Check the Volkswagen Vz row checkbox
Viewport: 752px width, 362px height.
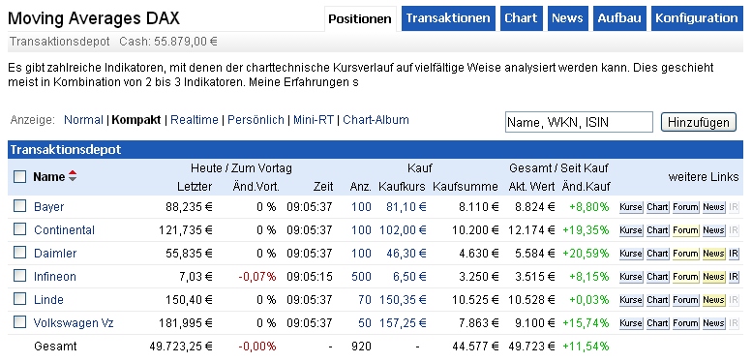click(x=19, y=322)
